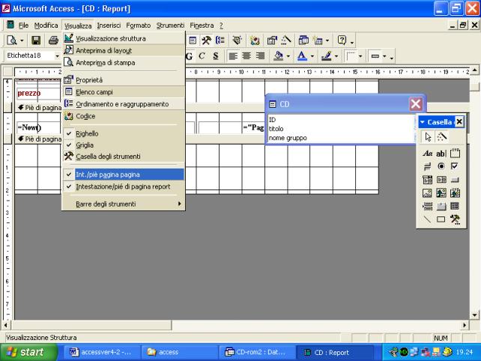The width and height of the screenshot is (481, 361).
Task: Choose Proprietà in Visualizza menu
Action: click(124, 80)
